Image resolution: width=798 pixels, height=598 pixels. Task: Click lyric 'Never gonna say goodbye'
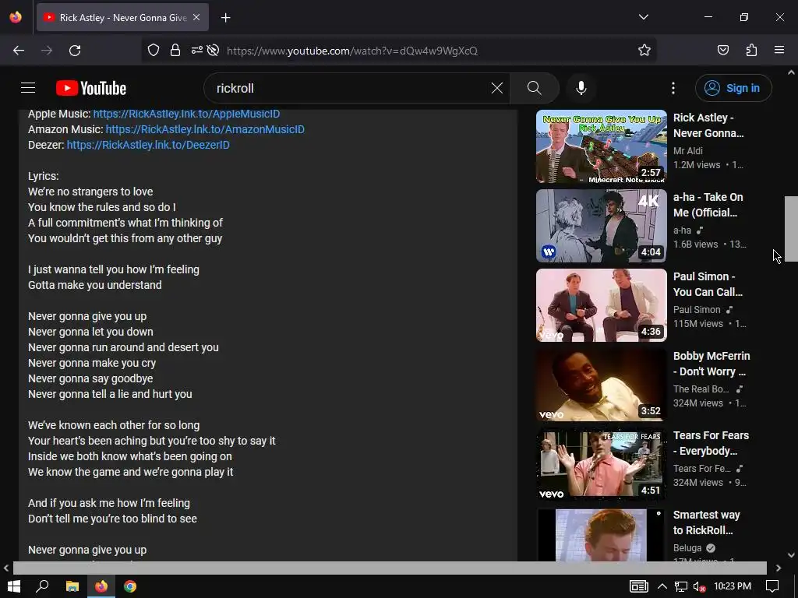(x=90, y=379)
